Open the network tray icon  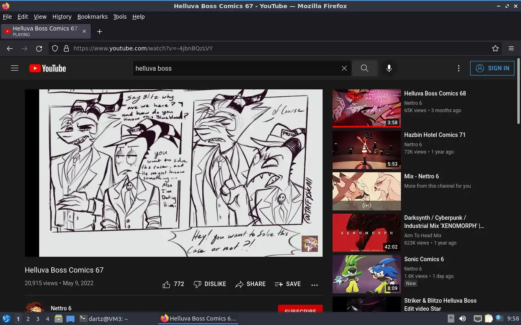pyautogui.click(x=477, y=319)
